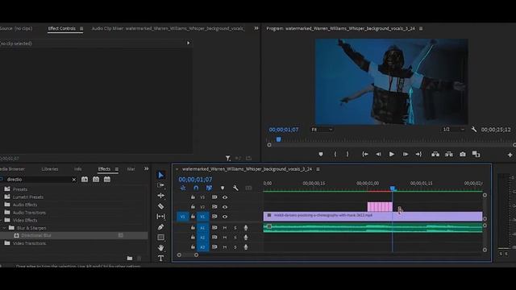This screenshot has width=516, height=290.
Task: Click the Extract button in the Program monitor
Action: [x=449, y=154]
